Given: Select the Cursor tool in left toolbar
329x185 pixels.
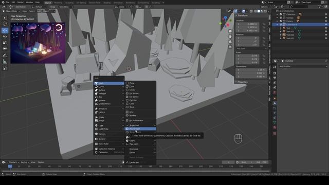Looking at the screenshot, I should (x=5, y=24).
